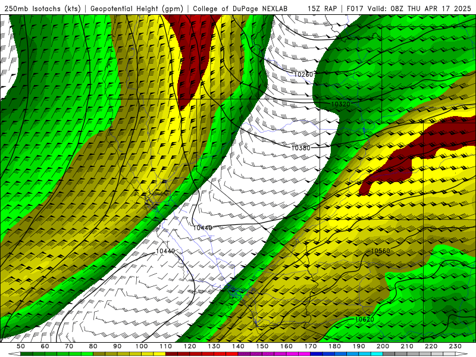Viewport: 476px width, 357px height.
Task: Click the 150 value on the color scale
Action: click(x=262, y=346)
